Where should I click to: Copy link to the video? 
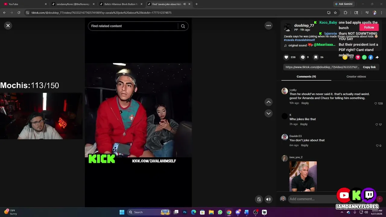tap(369, 67)
